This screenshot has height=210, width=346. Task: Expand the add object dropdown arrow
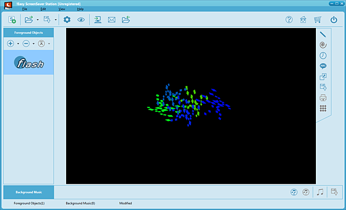coord(18,44)
